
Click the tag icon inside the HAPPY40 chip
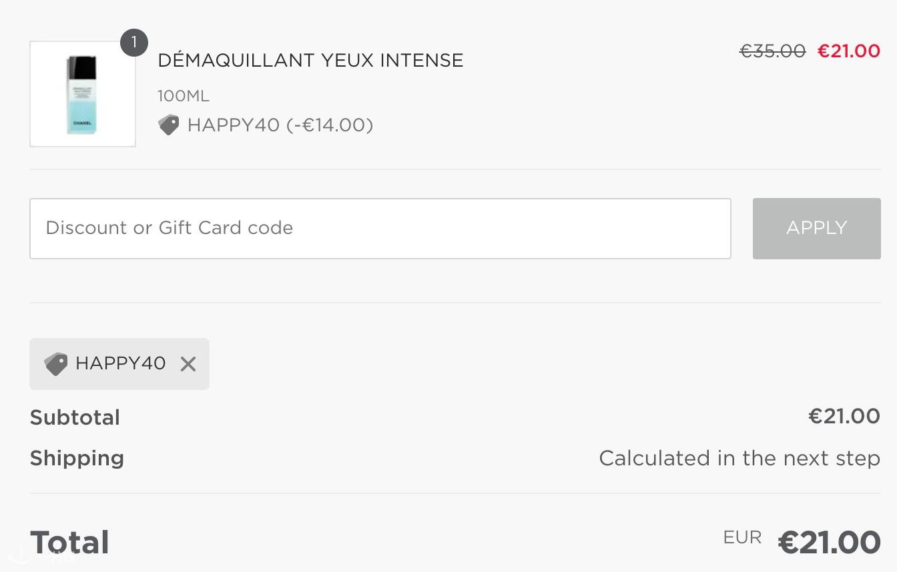55,364
